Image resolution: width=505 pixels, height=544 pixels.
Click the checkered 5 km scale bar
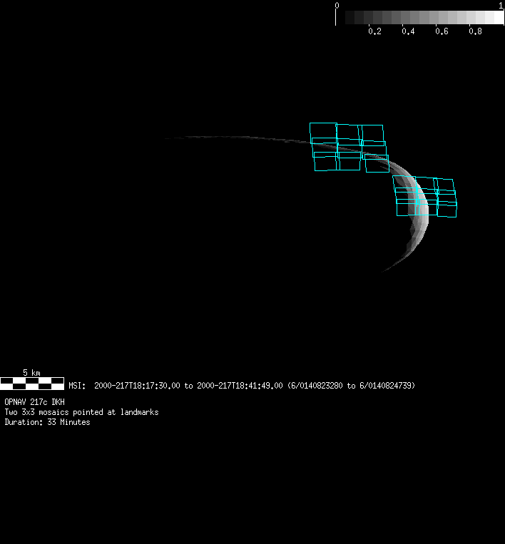32,383
